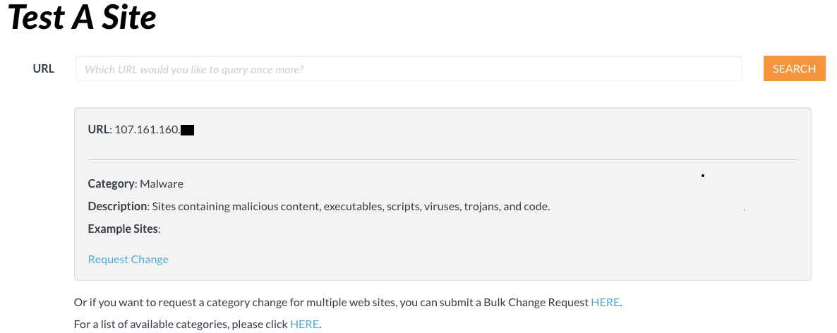Click the bold Category label
This screenshot has height=333, width=837.
click(x=111, y=183)
